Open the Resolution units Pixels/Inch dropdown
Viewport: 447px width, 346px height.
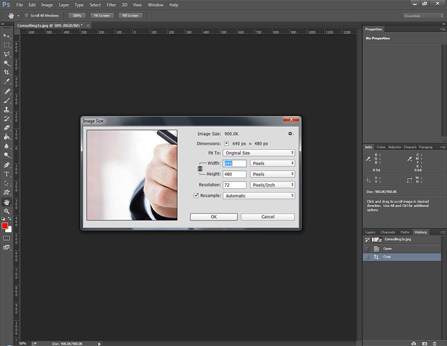(x=272, y=185)
